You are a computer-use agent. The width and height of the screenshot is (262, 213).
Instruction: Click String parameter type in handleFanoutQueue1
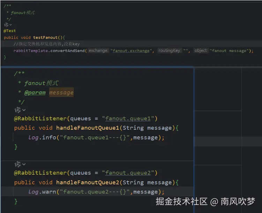pos(133,128)
